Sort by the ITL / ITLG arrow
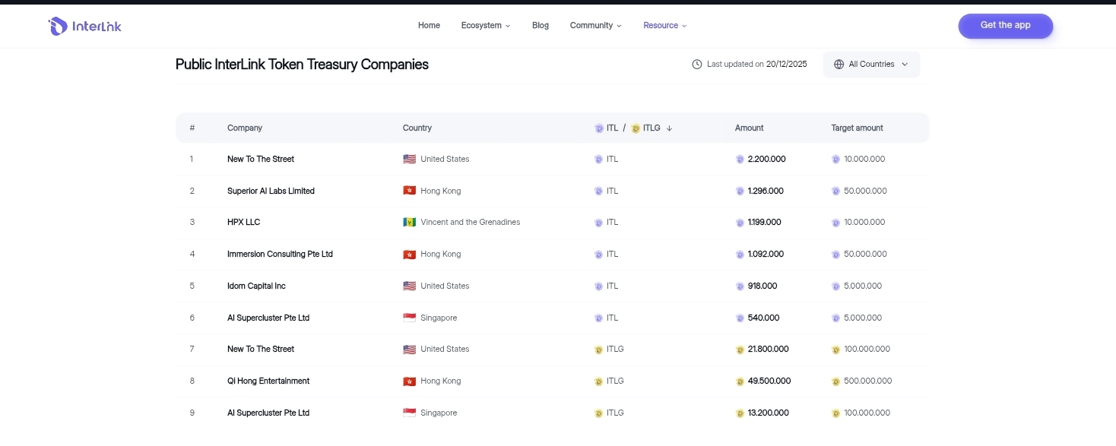Screen dimensions: 1116x446 coord(669,128)
